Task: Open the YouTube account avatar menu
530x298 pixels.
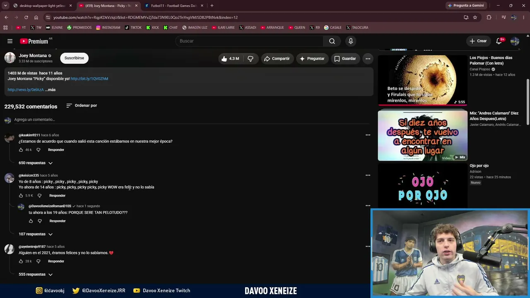Action: coord(515,41)
